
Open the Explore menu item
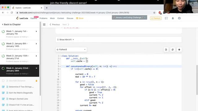click(x=34, y=18)
